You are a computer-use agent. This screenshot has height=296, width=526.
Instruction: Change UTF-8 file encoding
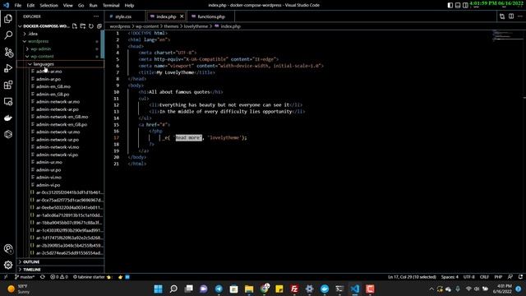(469, 277)
